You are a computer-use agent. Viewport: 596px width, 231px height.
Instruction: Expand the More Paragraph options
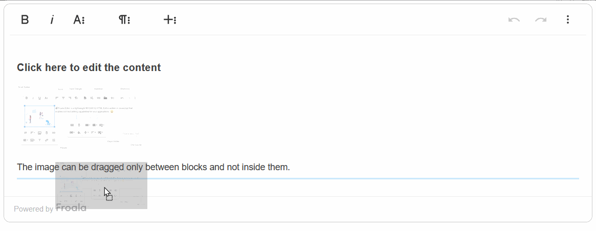(124, 20)
